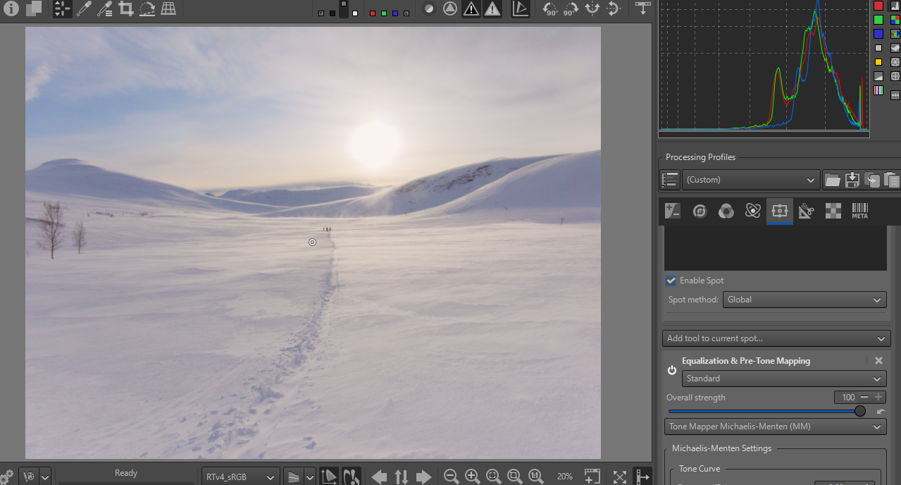Turn off Equalization & Pre-Tone Mapping power button
Screen dimensions: 901x485
click(x=672, y=370)
